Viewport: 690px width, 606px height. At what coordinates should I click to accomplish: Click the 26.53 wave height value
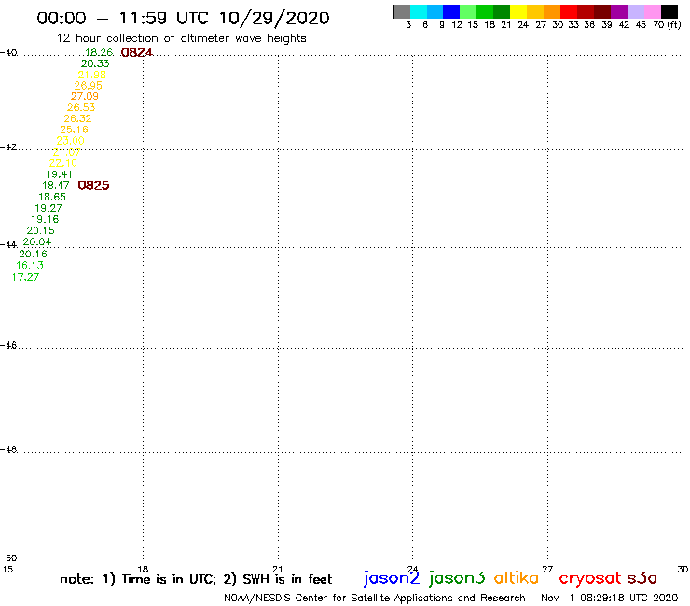[81, 107]
